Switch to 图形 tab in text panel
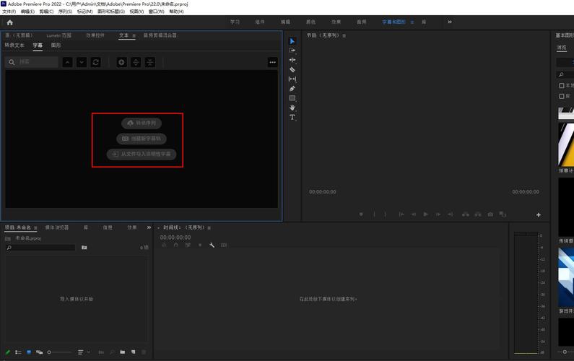 (56, 45)
